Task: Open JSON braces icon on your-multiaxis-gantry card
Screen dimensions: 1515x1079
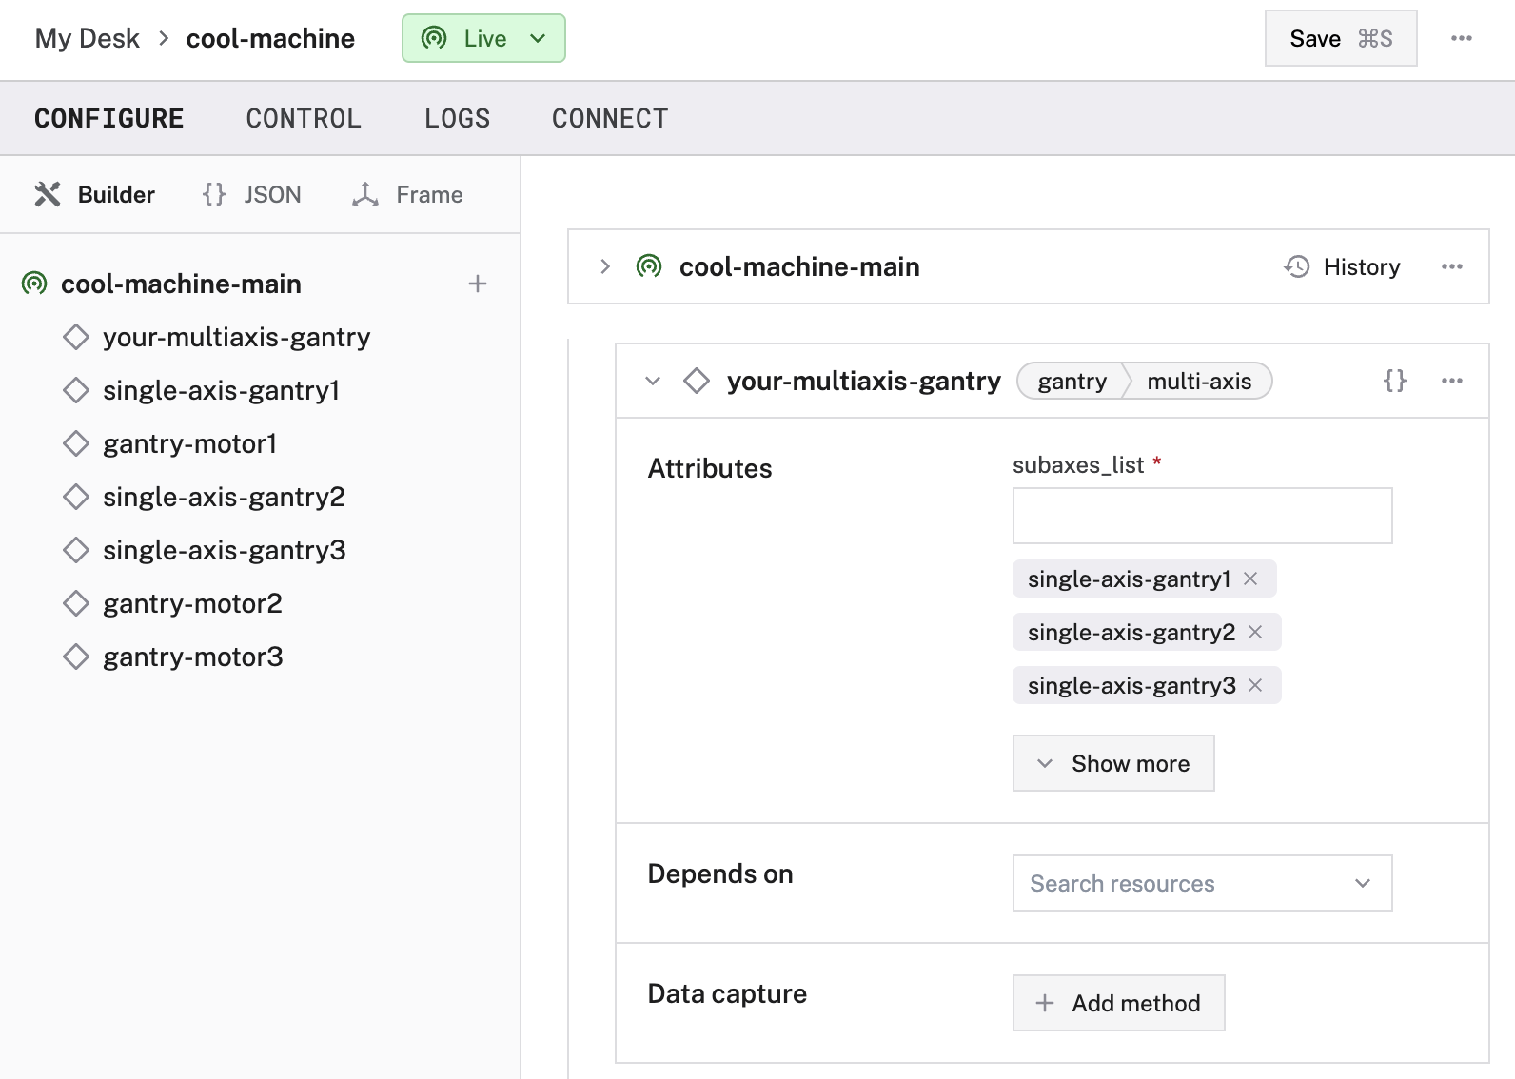Action: point(1394,381)
